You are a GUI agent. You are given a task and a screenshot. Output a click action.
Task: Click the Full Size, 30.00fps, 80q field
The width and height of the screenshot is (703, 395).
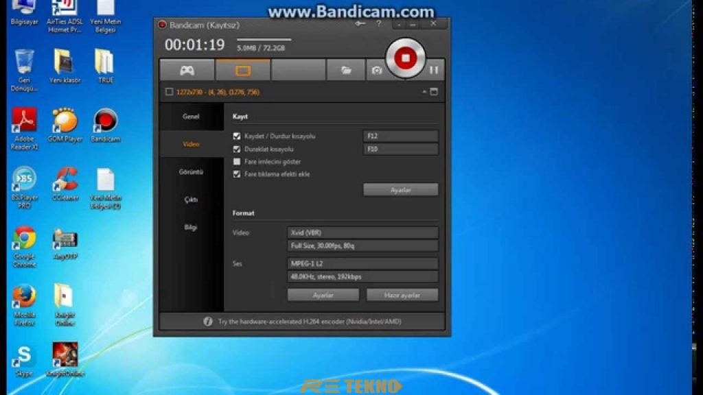point(362,246)
